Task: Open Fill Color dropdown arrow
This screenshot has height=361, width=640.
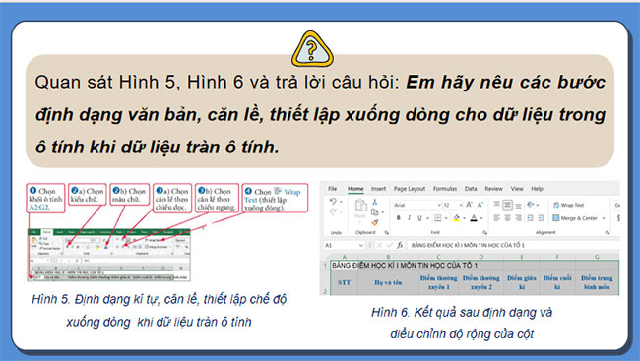Action: click(x=465, y=218)
